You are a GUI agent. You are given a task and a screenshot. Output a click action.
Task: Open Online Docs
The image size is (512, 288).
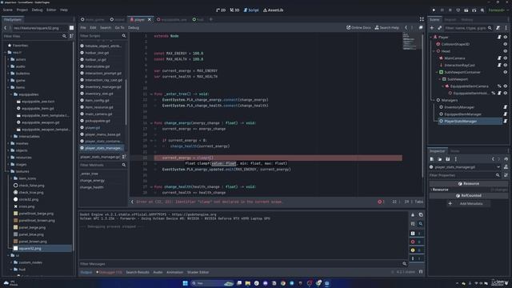click(x=358, y=28)
